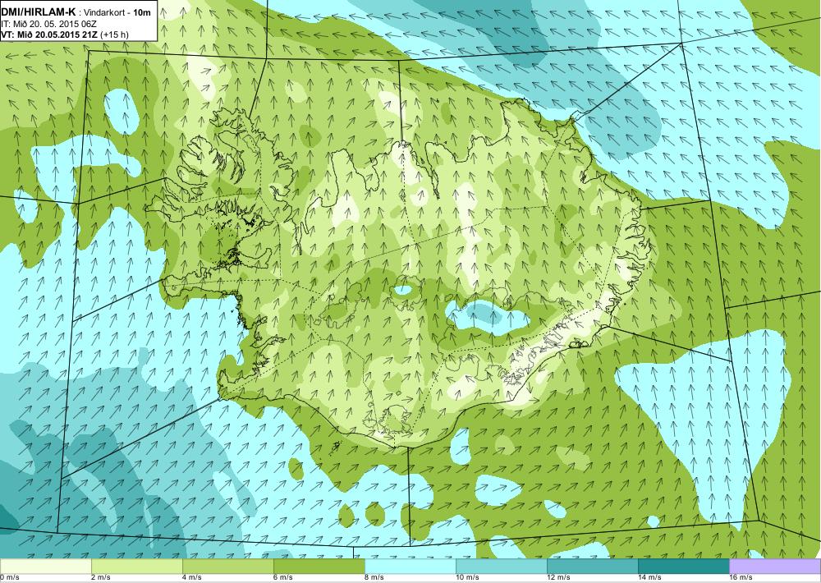This screenshot has width=821, height=583.
Task: Pick the 10–12 m/s turquoise legend swatch
Action: [502, 567]
